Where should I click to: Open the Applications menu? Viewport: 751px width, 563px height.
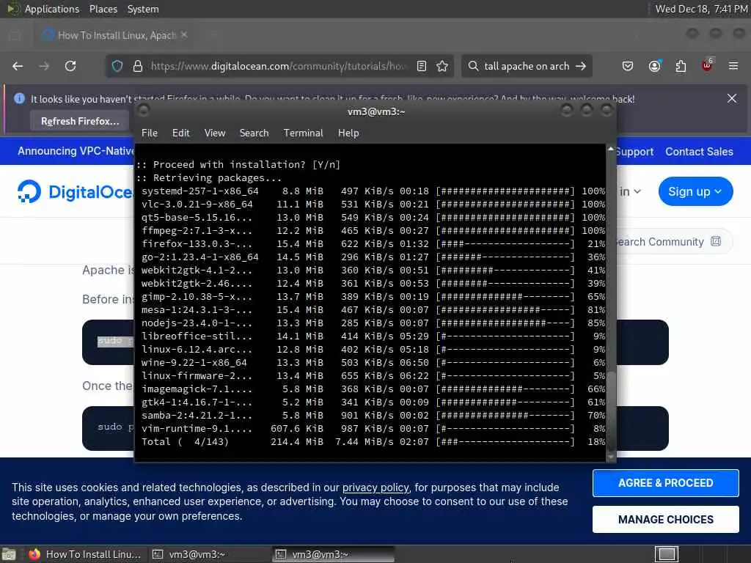(x=52, y=9)
